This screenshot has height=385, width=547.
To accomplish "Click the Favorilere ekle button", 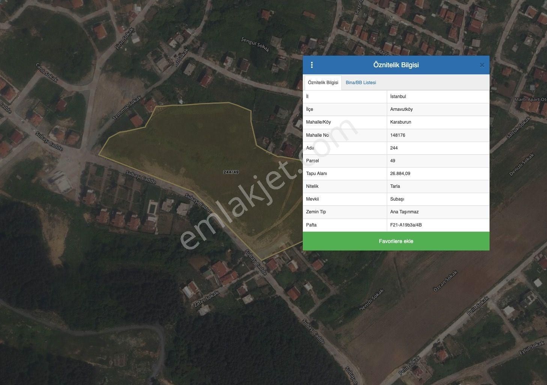I will 396,241.
